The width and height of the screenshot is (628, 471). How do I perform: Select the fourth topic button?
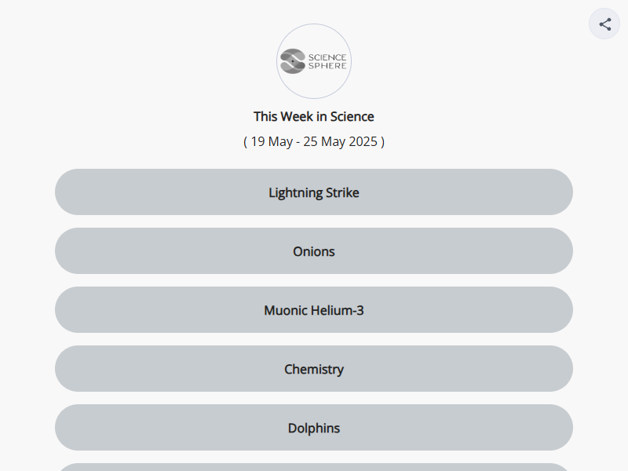click(314, 369)
